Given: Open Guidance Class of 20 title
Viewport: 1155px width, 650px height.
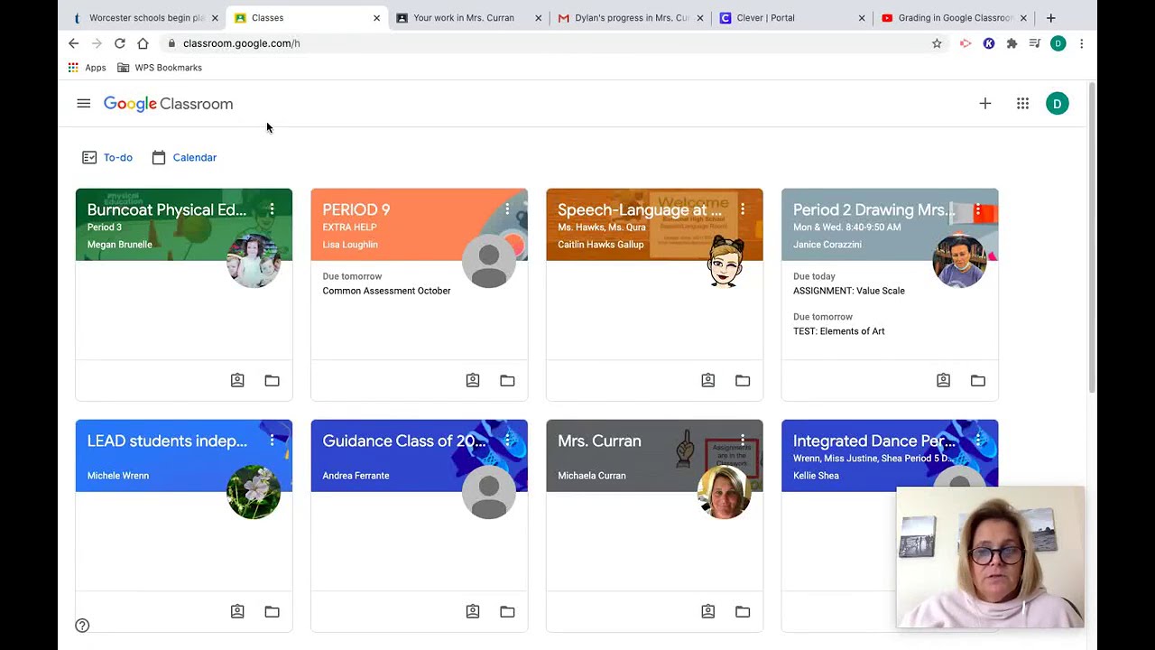Looking at the screenshot, I should point(404,441).
